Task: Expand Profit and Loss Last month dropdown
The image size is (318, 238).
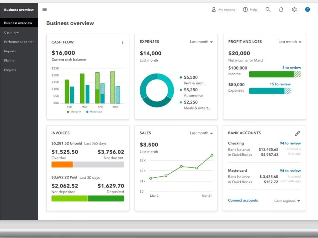Action: click(290, 42)
